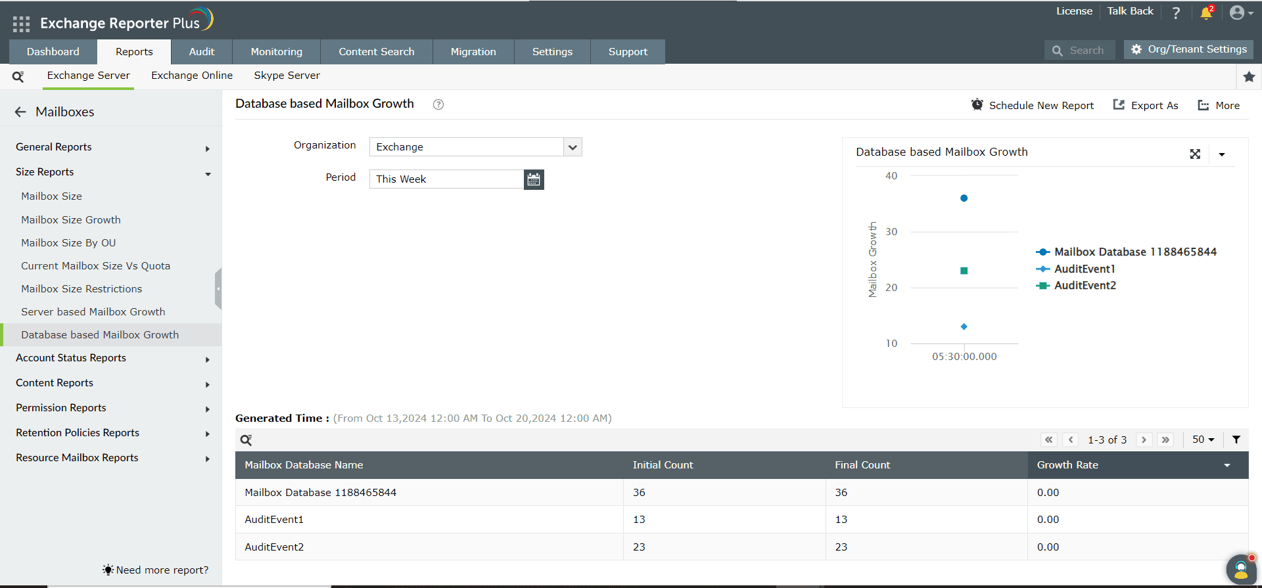The image size is (1262, 588).
Task: Toggle Mailbox Database 1188465844 legend entry
Action: [x=1126, y=252]
